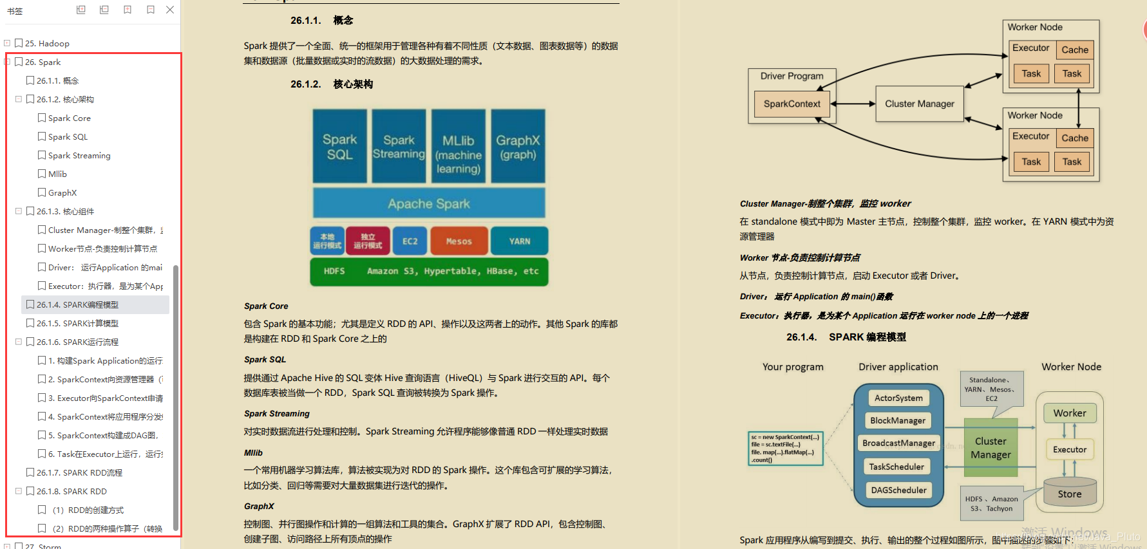Click the green Cluster Manager box in the diagram
Viewport: 1147px width, 549px height.
991,447
